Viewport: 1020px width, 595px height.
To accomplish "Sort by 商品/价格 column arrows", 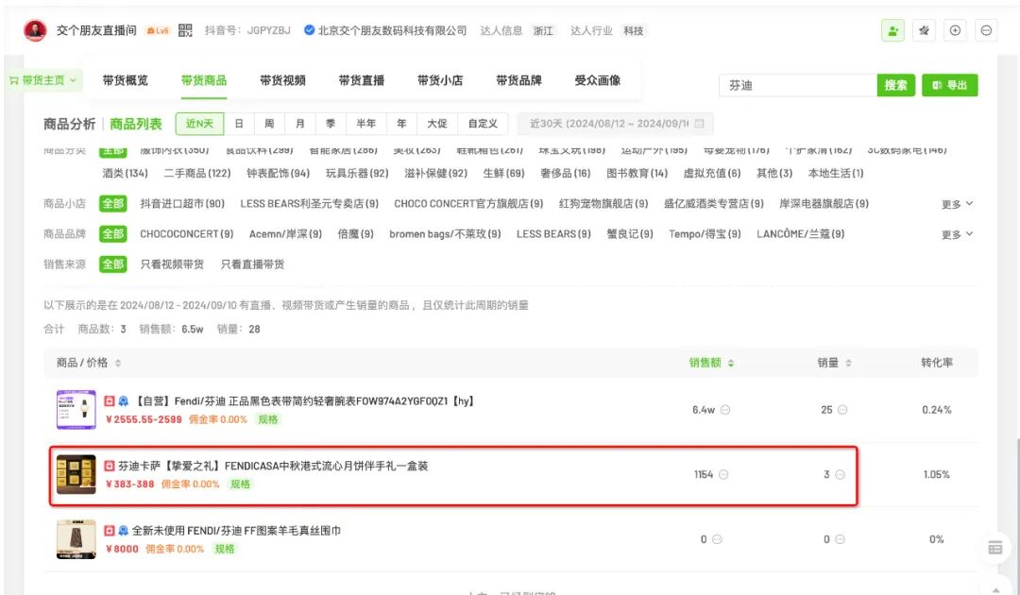I will 118,363.
